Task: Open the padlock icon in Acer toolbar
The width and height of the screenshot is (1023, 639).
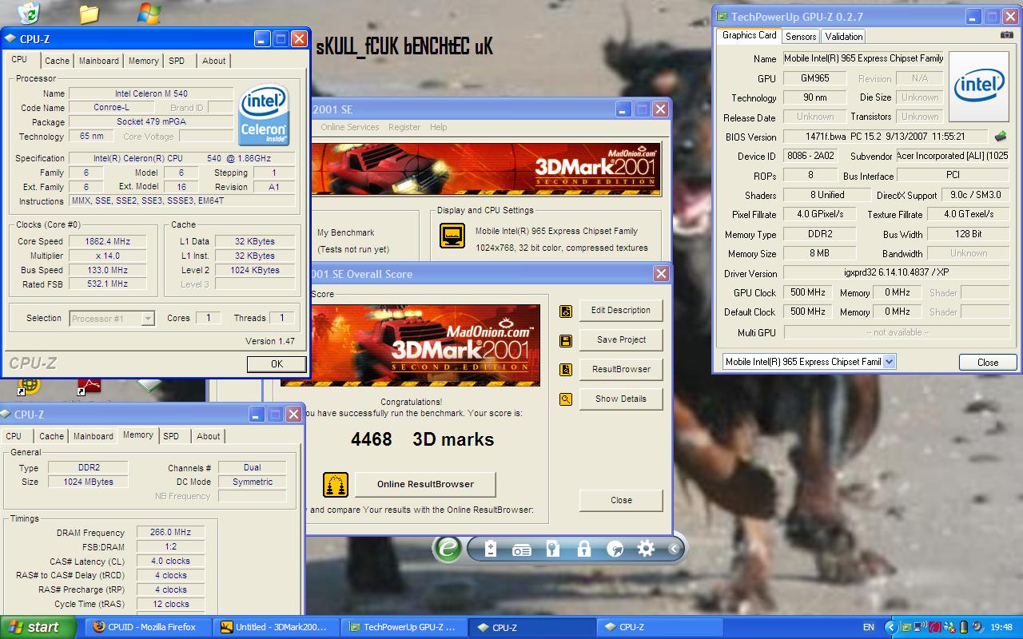Action: pos(584,549)
